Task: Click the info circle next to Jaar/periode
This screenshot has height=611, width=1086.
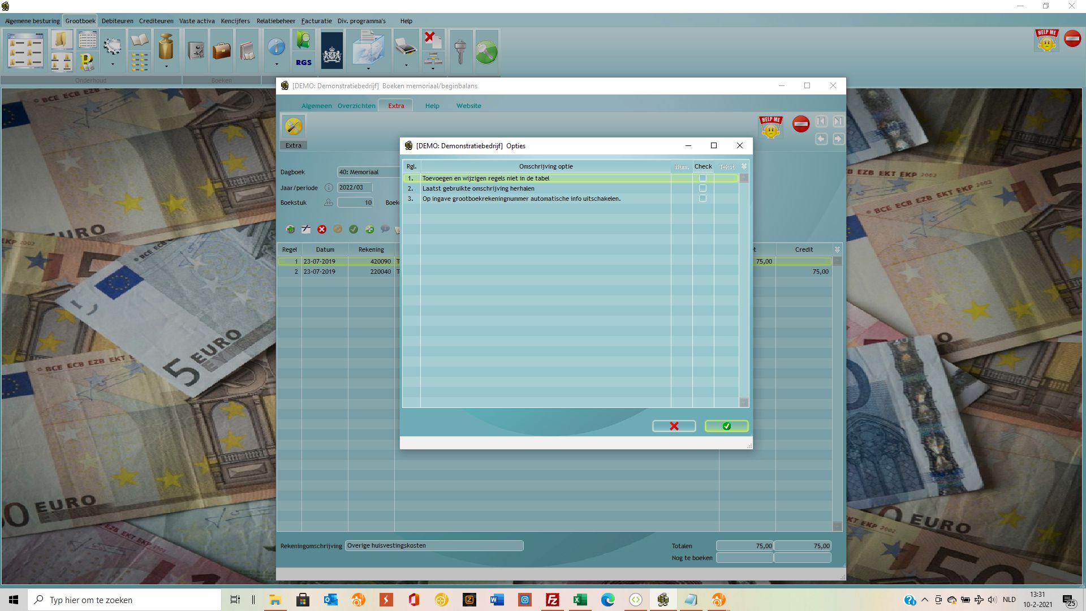Action: pyautogui.click(x=329, y=188)
